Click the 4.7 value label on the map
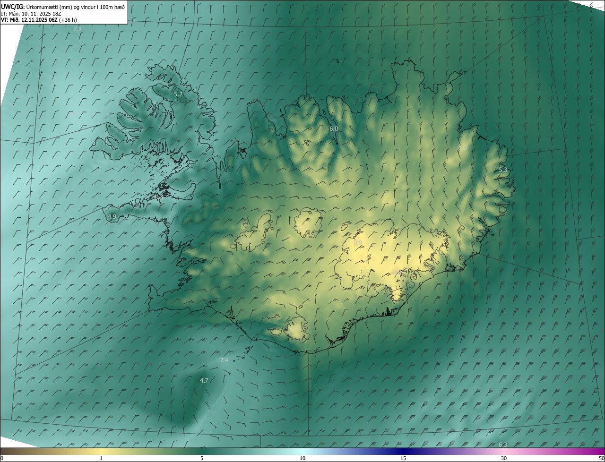Screen dimensions: 605x462 click(204, 380)
